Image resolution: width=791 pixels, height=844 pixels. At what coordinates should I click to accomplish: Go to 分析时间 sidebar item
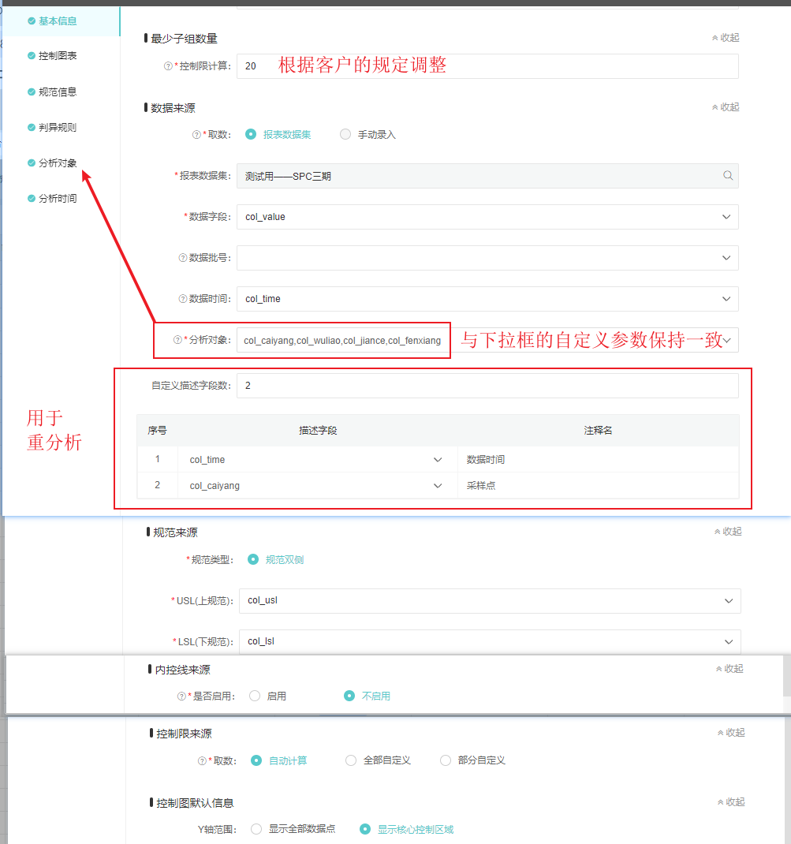58,199
